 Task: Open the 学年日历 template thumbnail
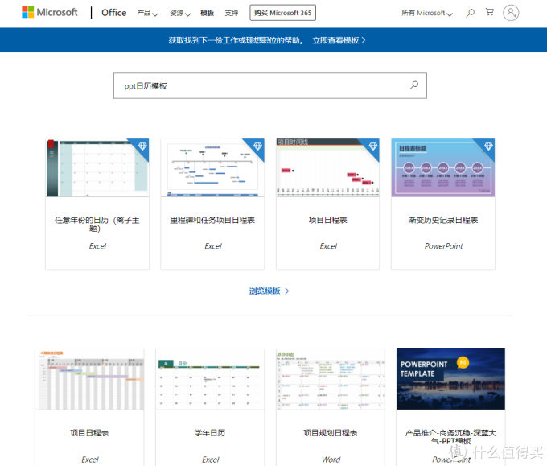210,379
